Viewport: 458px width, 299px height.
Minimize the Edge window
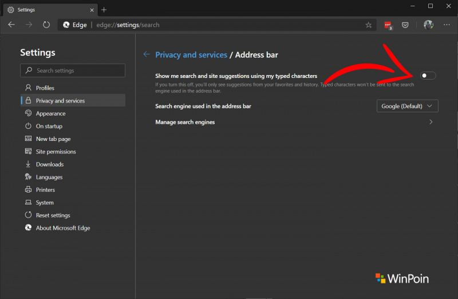pyautogui.click(x=412, y=6)
